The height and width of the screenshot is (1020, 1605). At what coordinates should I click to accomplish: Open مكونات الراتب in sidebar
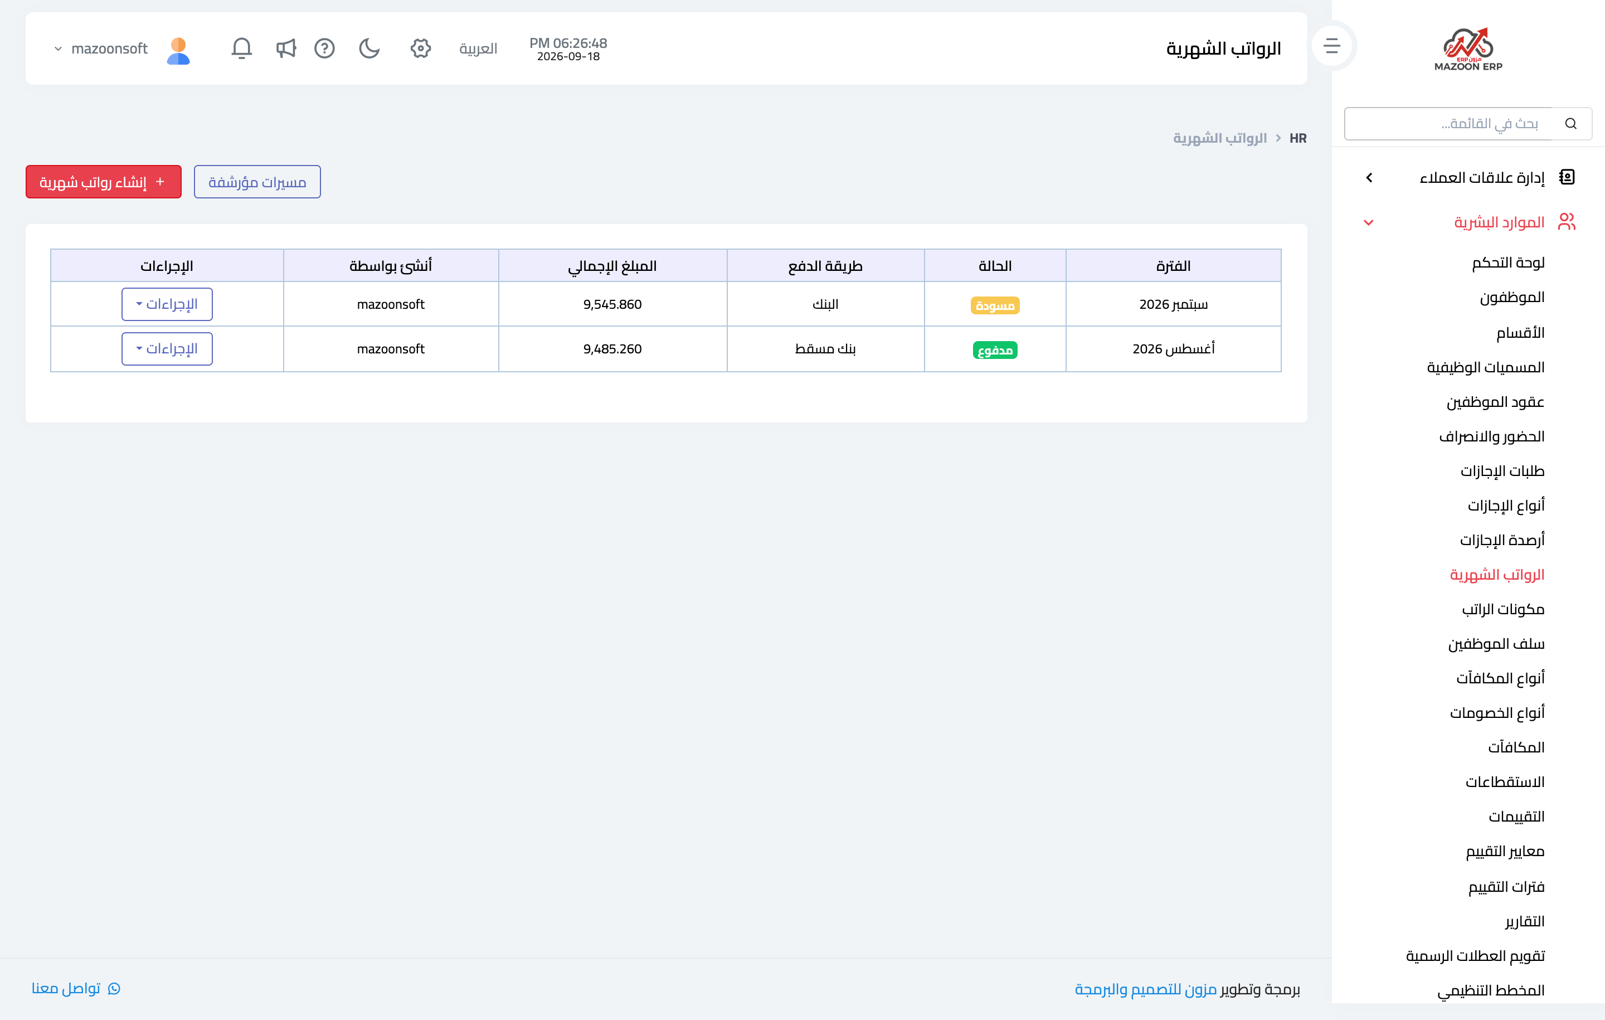click(1503, 609)
